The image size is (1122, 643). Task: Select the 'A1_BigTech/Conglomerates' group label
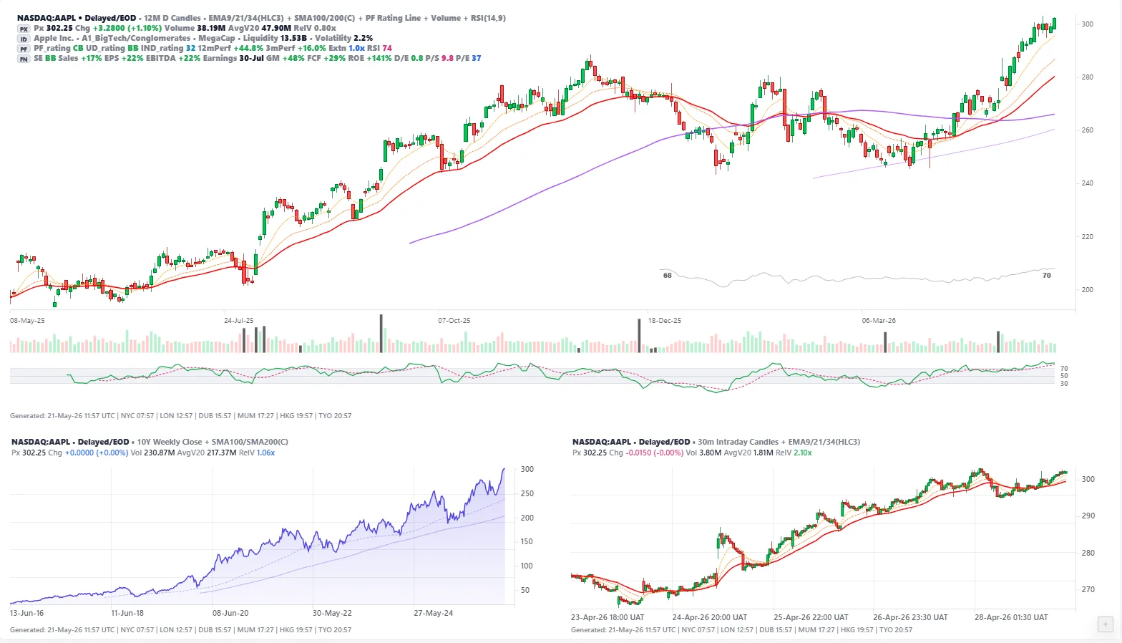[136, 38]
